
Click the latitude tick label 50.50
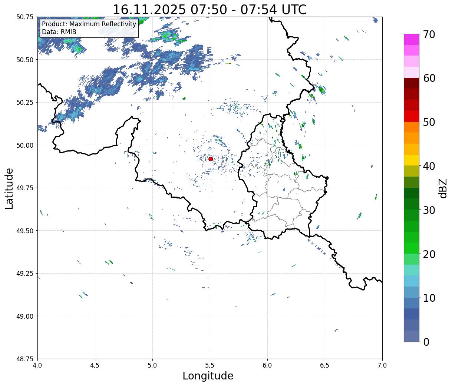click(25, 60)
